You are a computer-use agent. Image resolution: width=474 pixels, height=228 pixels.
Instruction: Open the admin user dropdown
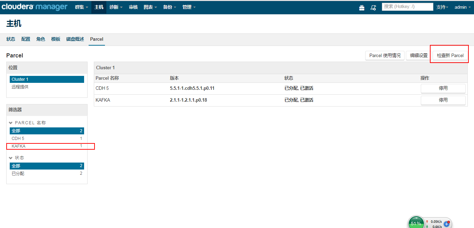pyautogui.click(x=463, y=7)
